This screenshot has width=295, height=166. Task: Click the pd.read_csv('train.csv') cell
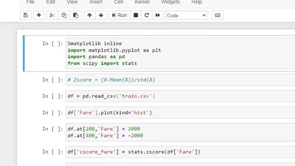pos(180,96)
